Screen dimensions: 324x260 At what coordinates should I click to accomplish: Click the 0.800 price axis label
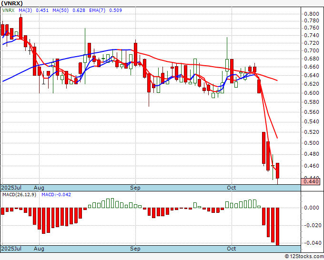tap(312, 14)
